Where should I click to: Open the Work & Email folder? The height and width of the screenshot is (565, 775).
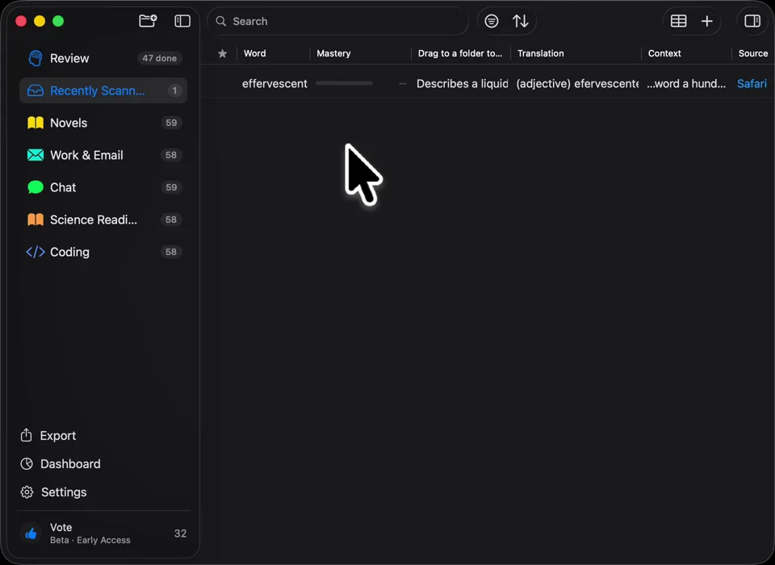(x=103, y=155)
